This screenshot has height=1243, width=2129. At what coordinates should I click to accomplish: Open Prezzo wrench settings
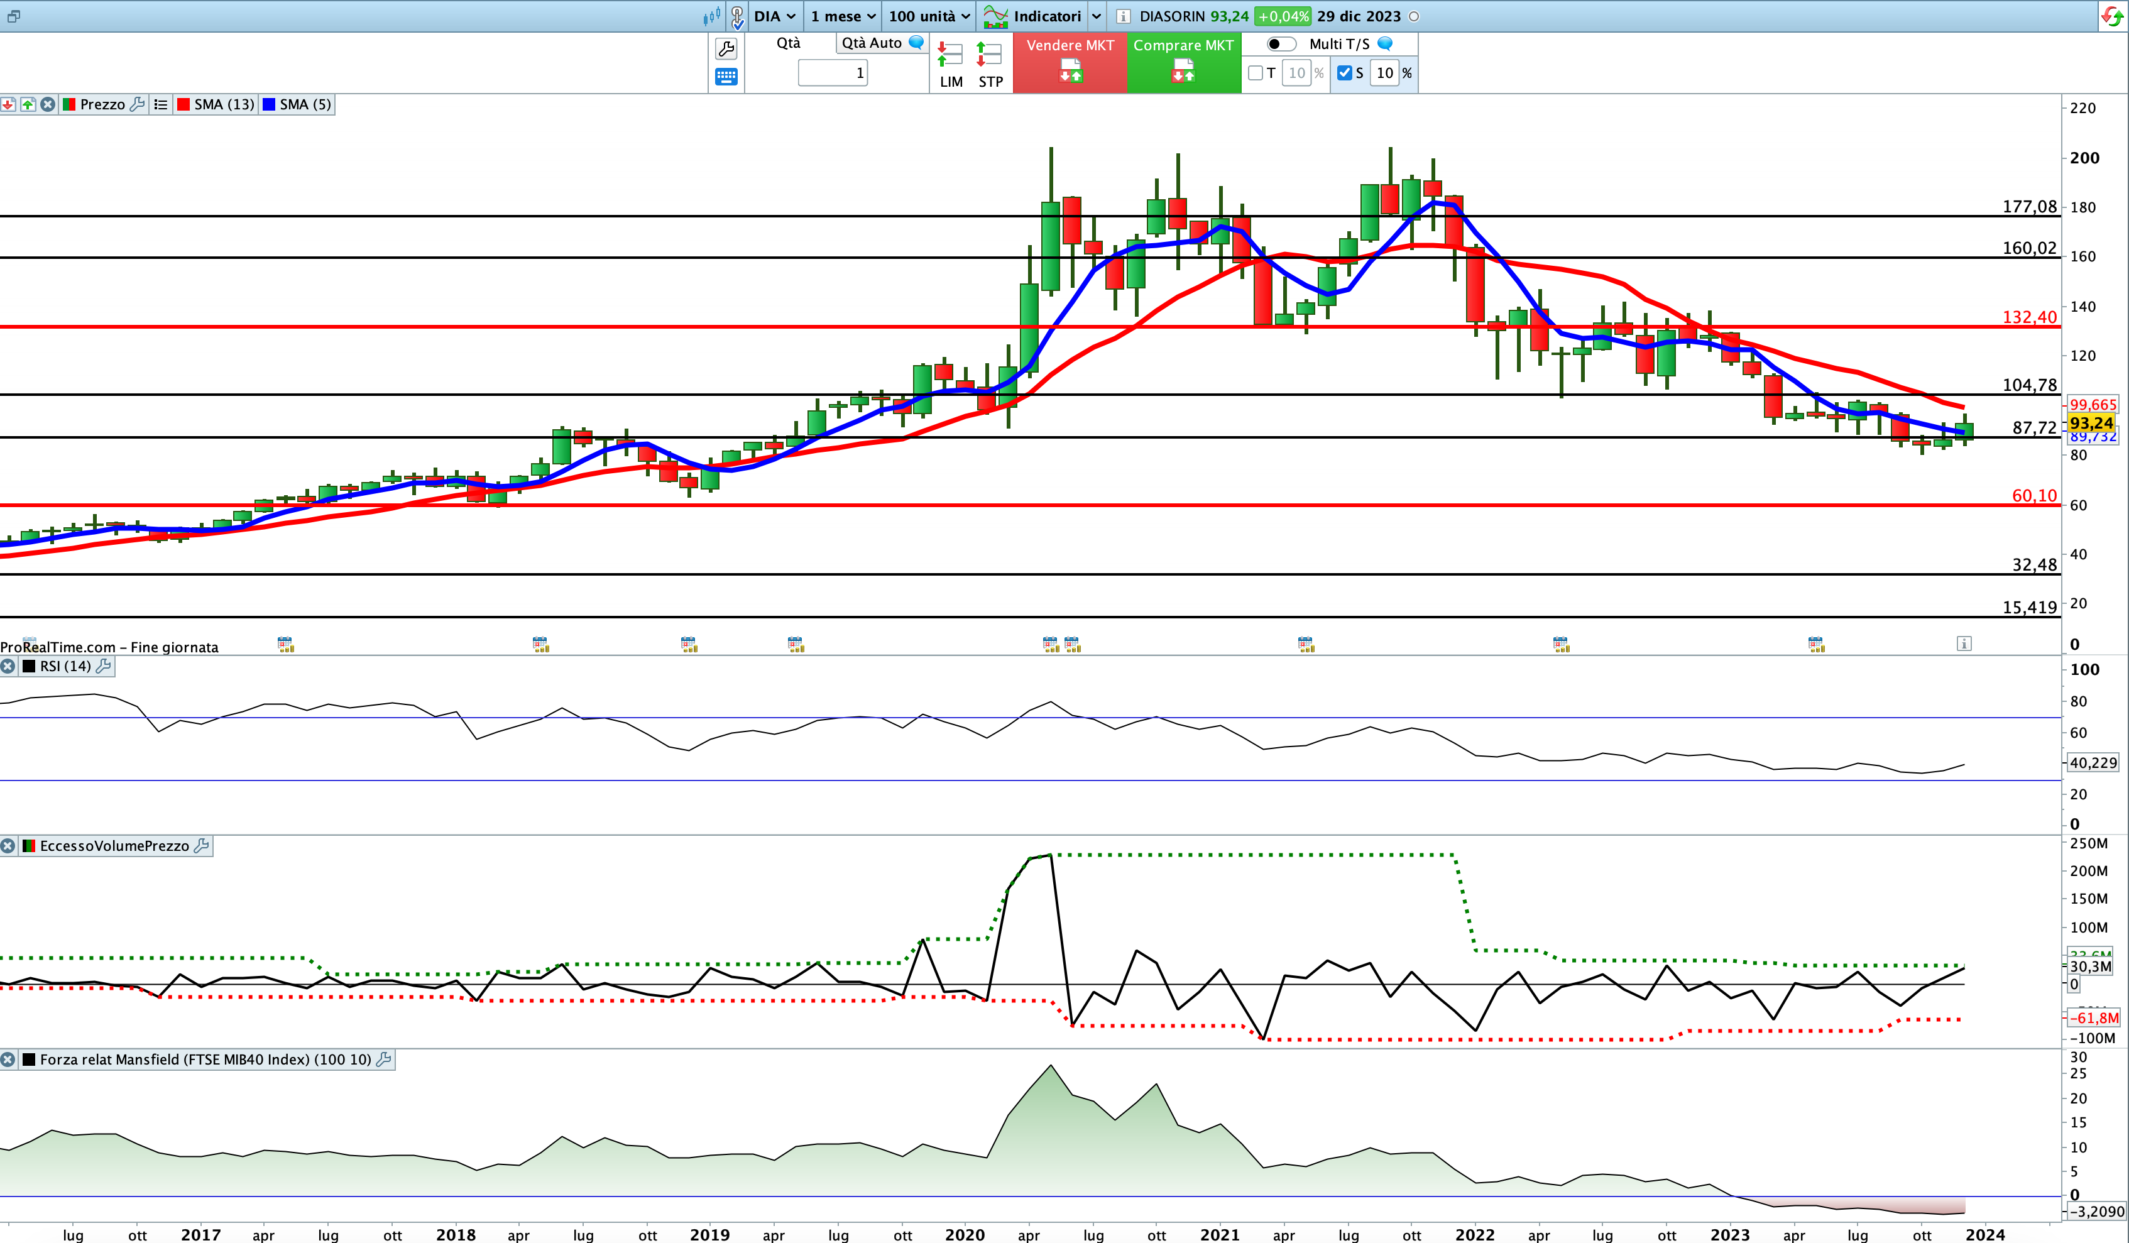(x=137, y=104)
